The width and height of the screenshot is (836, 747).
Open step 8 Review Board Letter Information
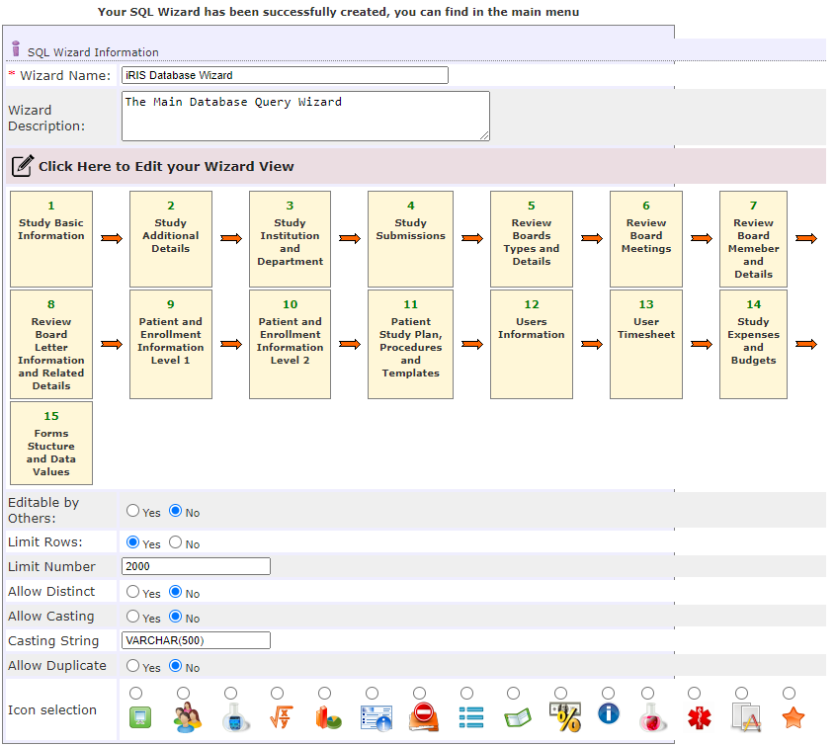pyautogui.click(x=51, y=345)
